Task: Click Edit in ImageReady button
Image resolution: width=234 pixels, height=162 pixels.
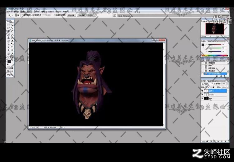Action: point(10,74)
